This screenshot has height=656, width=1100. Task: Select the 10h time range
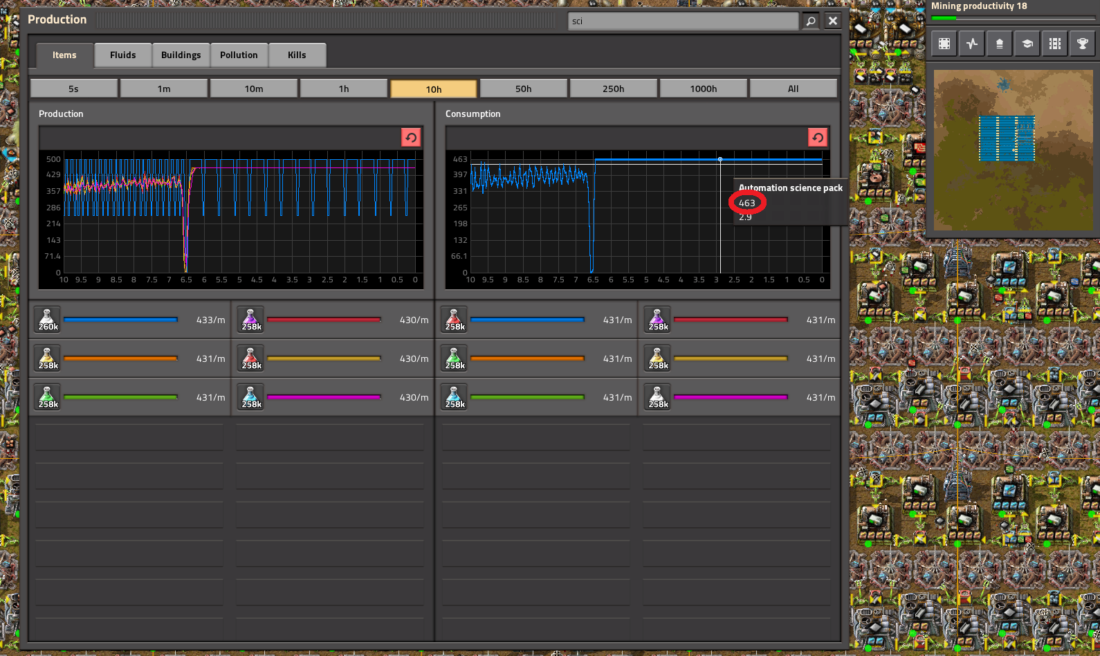[x=434, y=89]
